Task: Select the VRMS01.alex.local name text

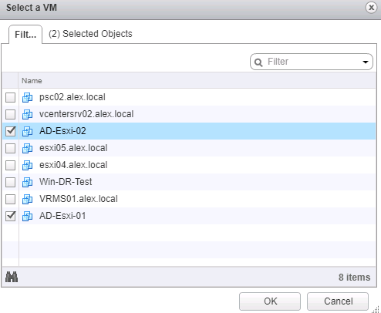Action: click(x=79, y=199)
